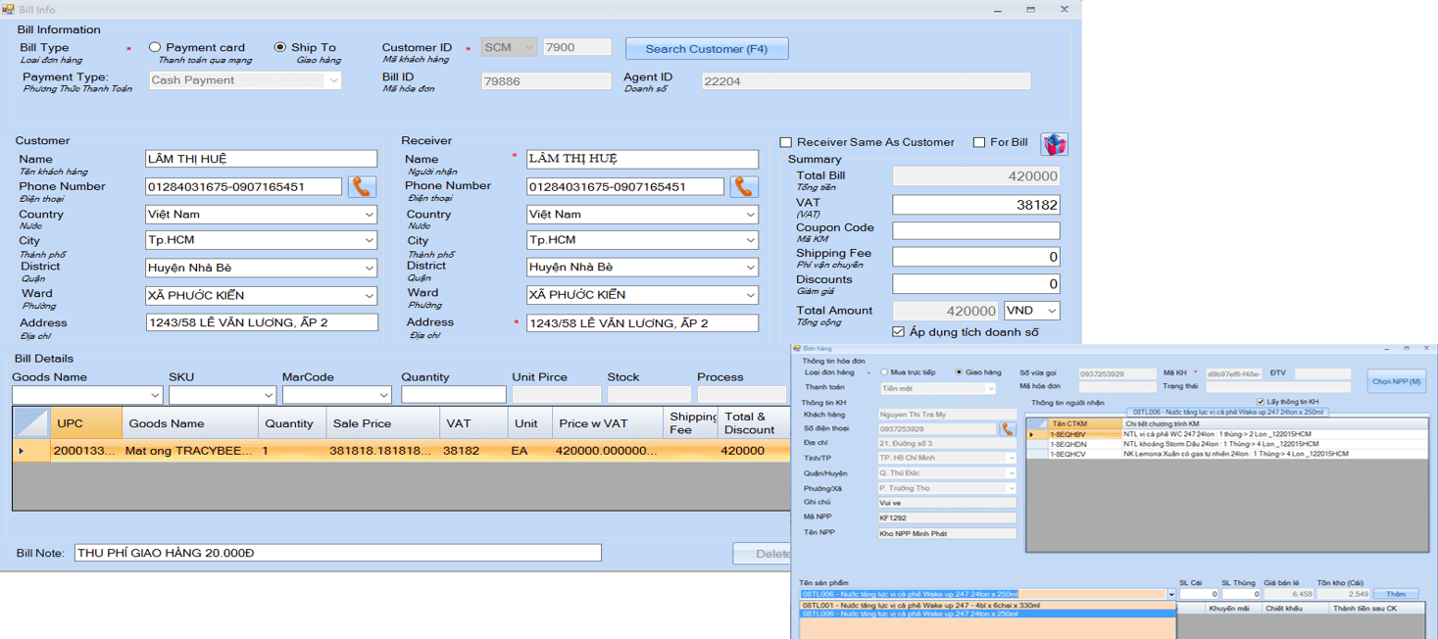Viewport: 1438px width, 639px height.
Task: Click the Sale Price column header
Action: (x=383, y=423)
